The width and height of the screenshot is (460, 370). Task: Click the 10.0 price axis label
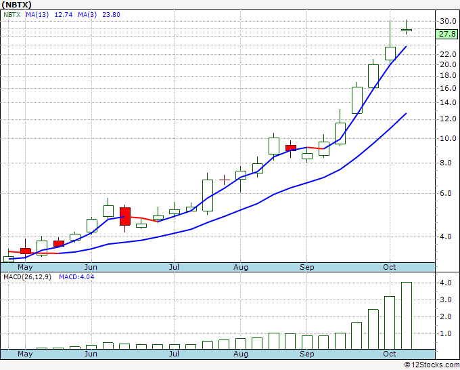click(x=446, y=139)
